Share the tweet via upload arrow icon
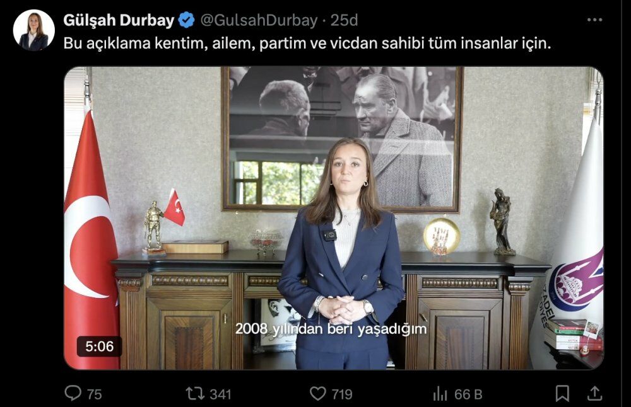Viewport: 631px width, 407px height. point(594,393)
